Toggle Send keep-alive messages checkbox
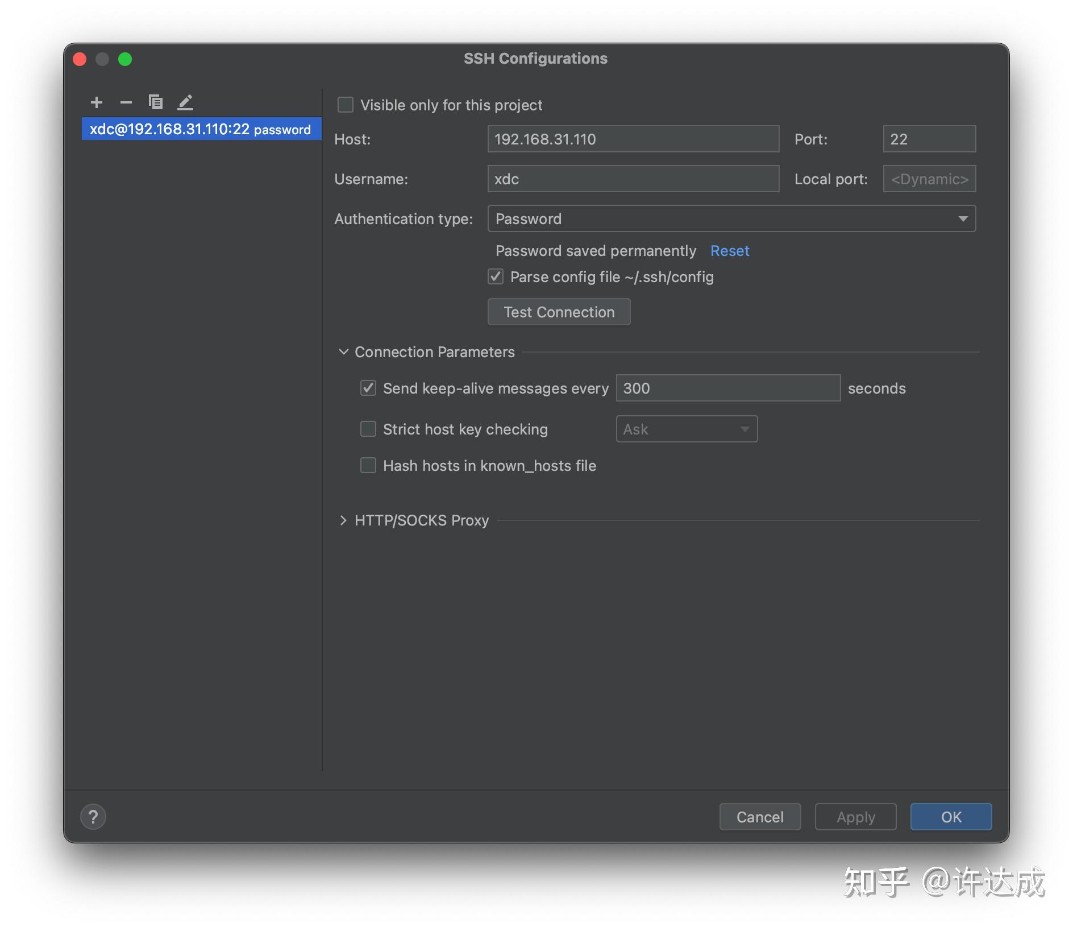 pos(368,388)
